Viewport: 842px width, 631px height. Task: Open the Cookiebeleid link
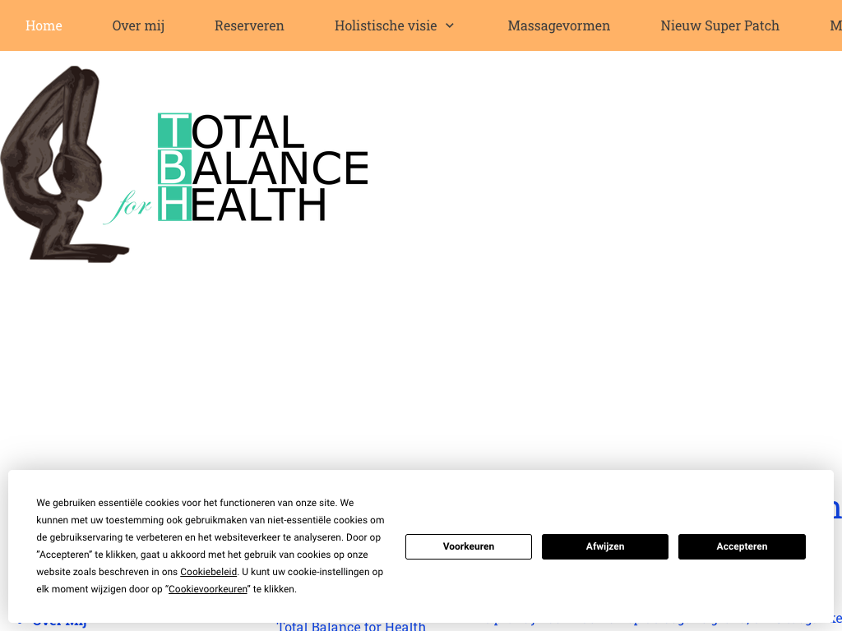[209, 572]
